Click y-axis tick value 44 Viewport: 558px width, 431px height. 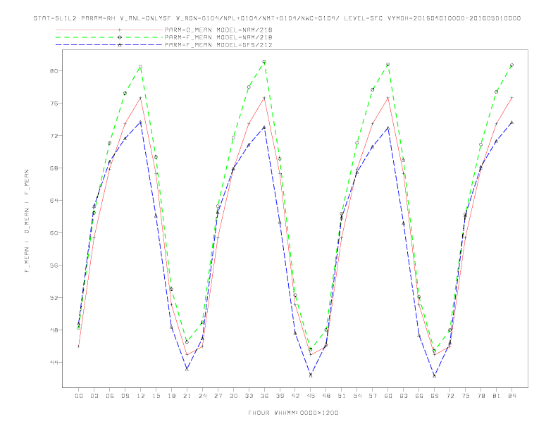tap(54, 363)
